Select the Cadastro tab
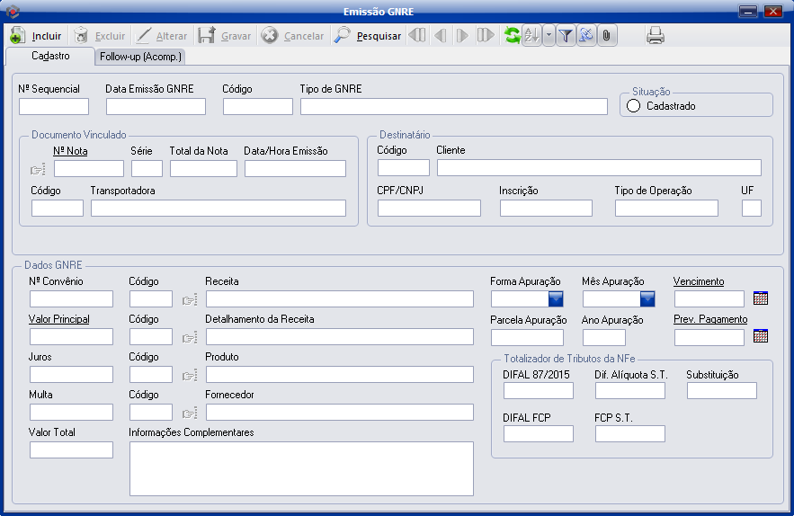 pos(50,56)
